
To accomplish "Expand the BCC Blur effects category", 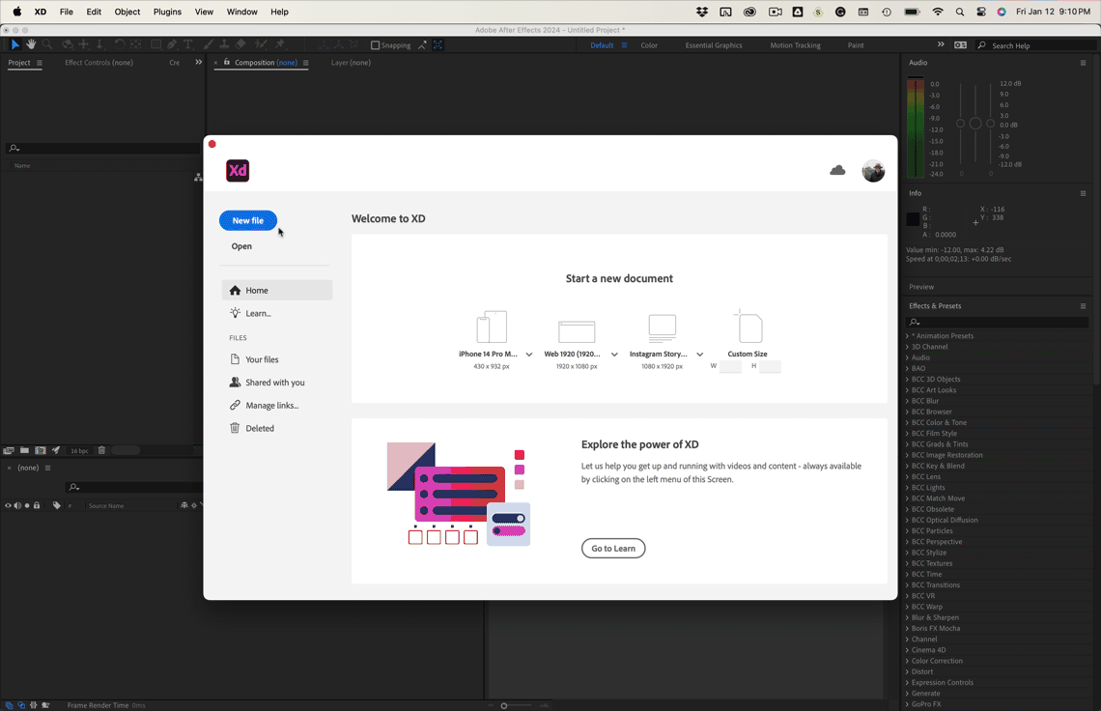I will click(907, 401).
